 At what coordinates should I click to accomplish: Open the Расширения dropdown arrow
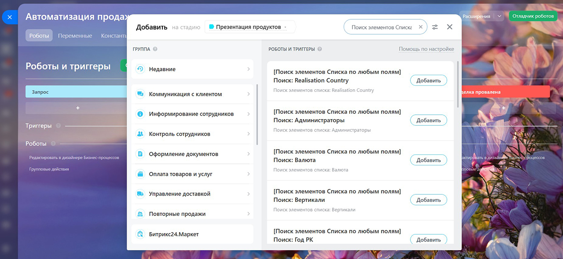click(x=499, y=16)
